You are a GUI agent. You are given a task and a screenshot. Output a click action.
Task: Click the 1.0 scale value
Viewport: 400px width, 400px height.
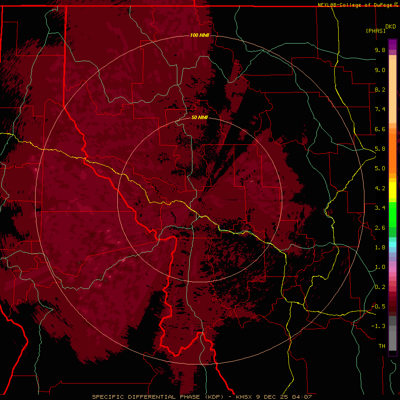(x=380, y=267)
